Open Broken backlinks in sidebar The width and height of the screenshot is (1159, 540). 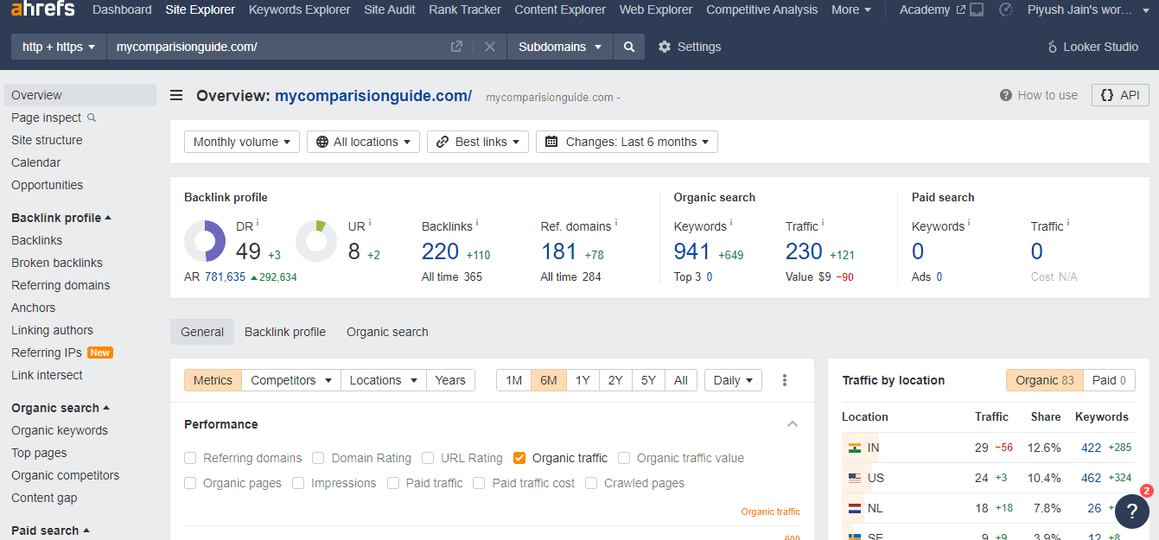[x=57, y=263]
